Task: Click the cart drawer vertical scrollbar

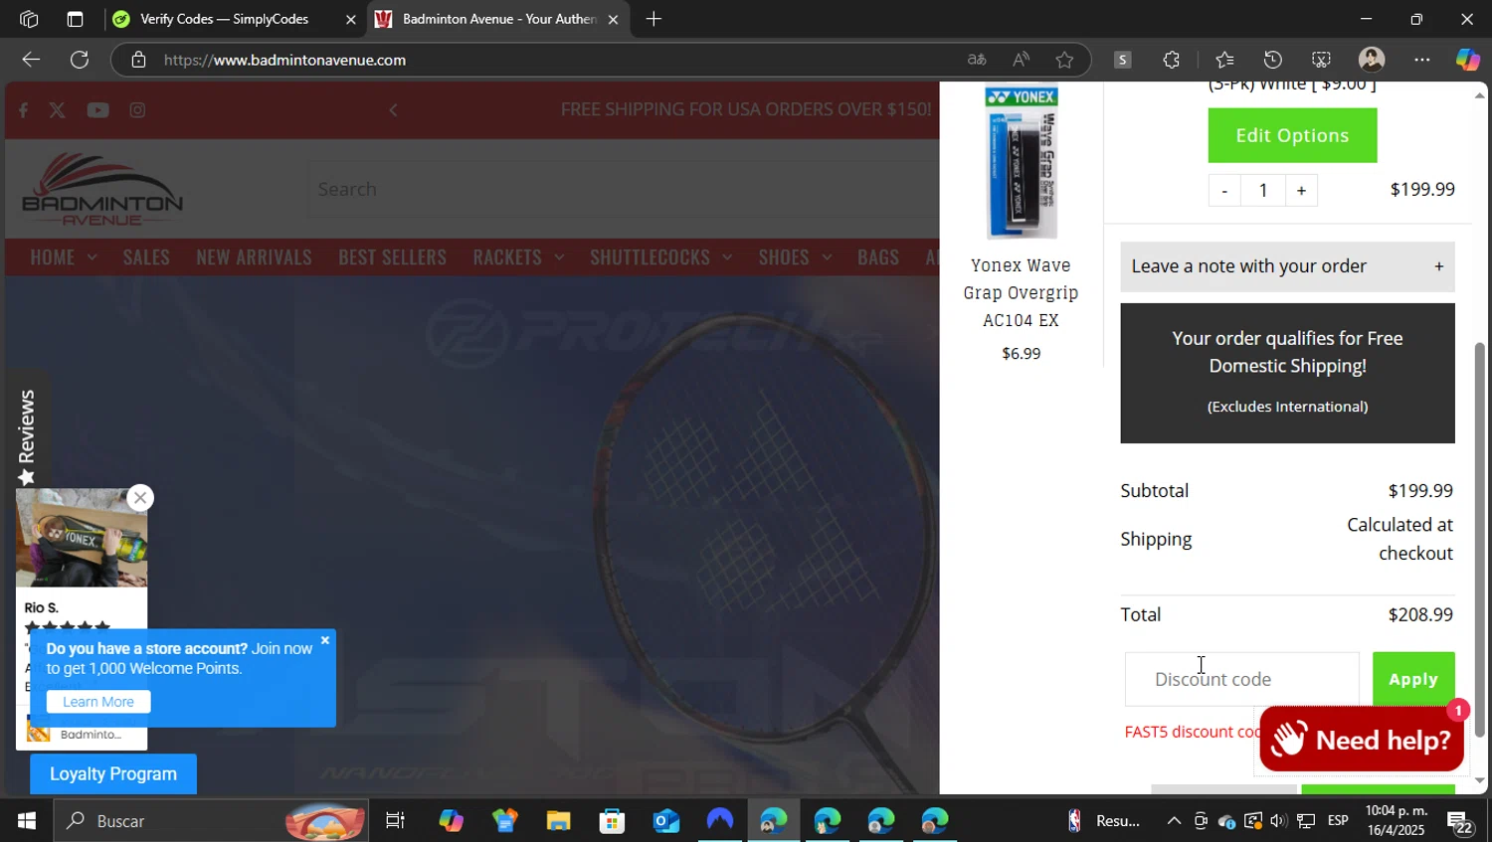Action: 1479,539
